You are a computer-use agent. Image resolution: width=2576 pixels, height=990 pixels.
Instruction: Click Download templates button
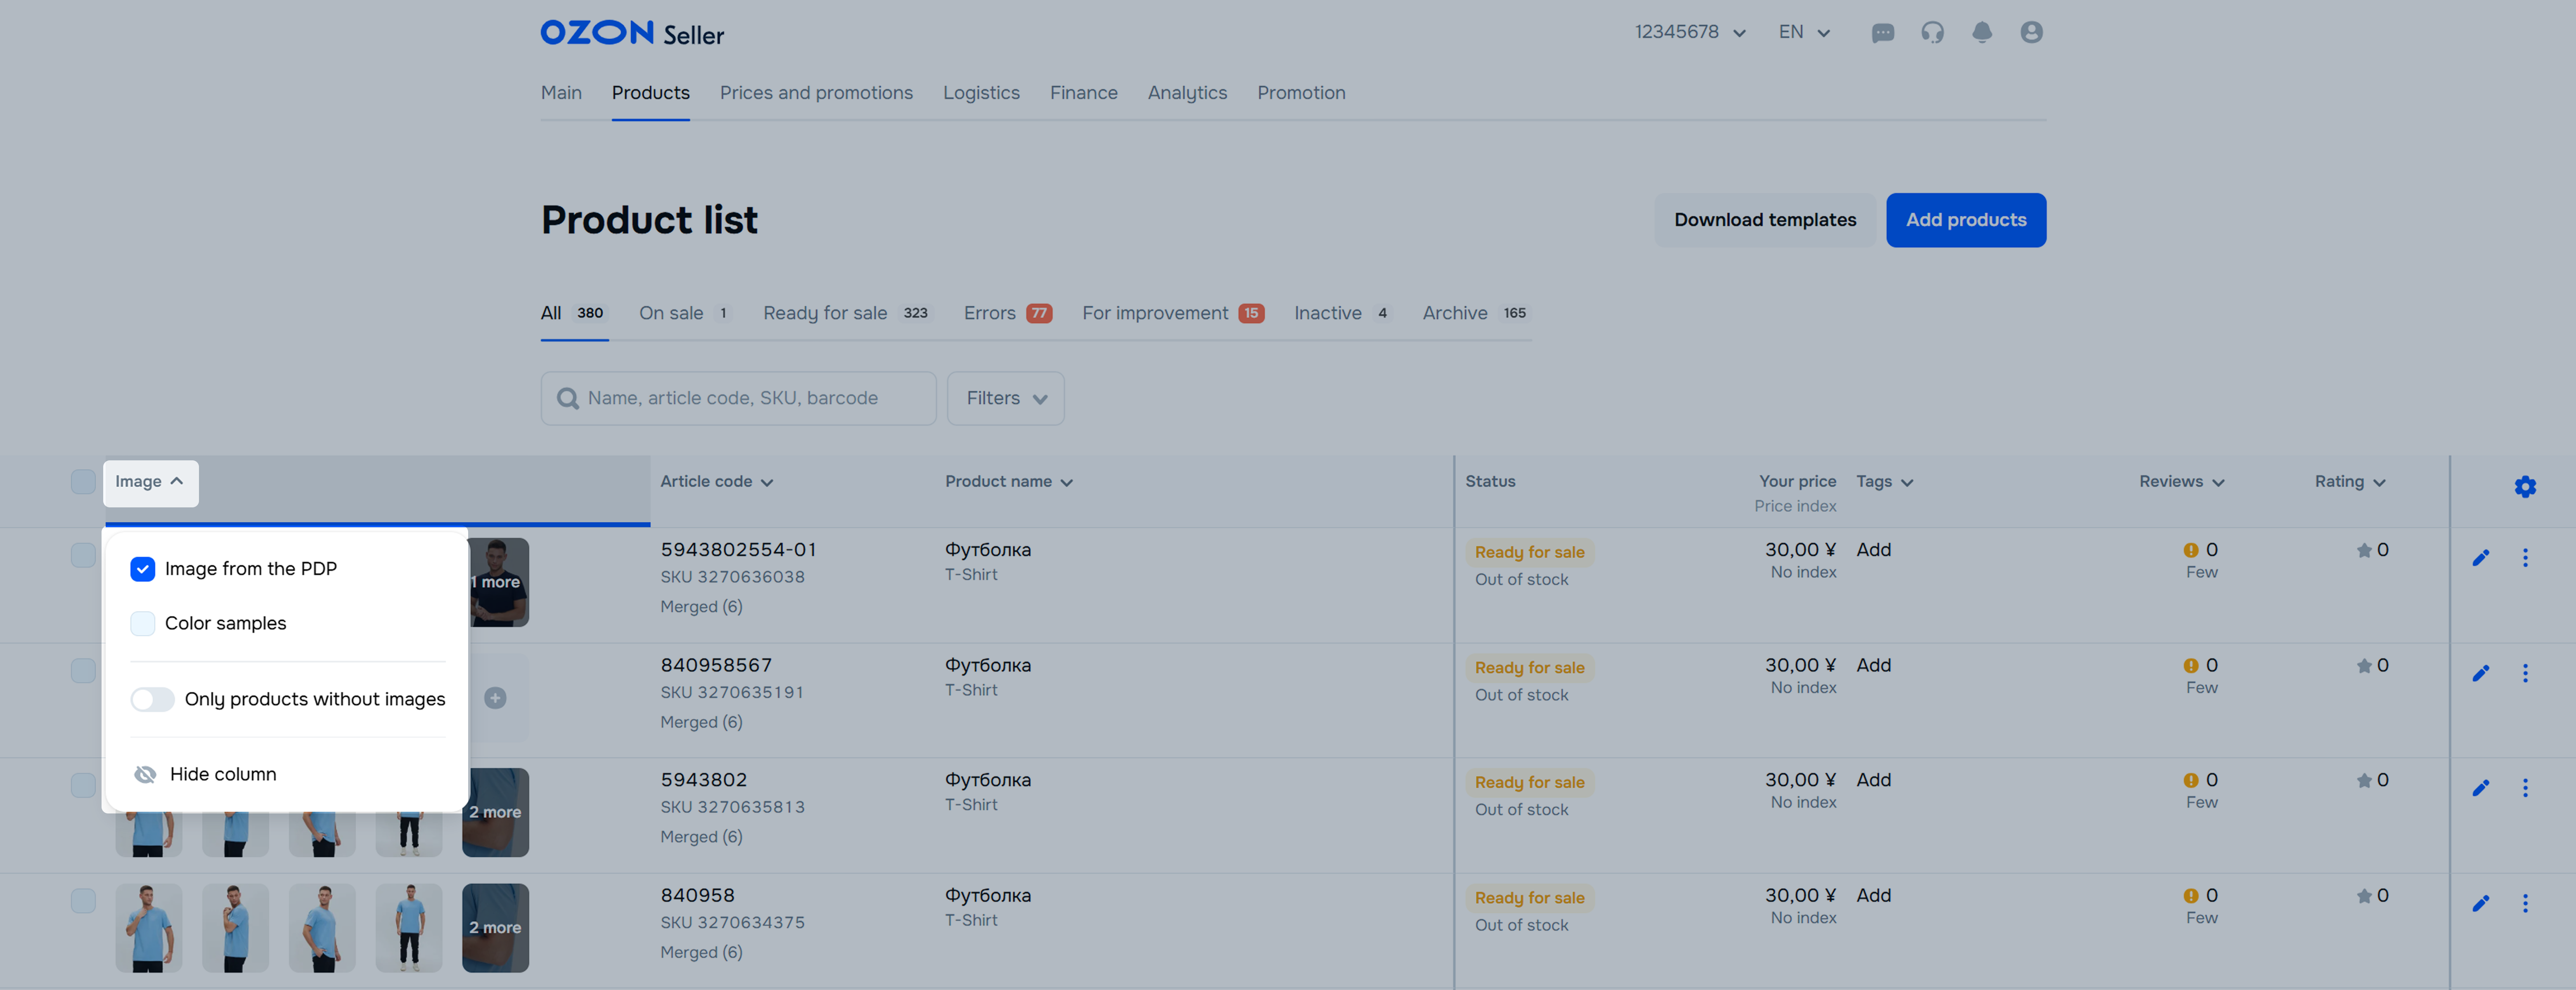(x=1764, y=220)
